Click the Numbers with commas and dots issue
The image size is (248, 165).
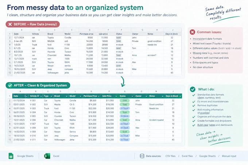click(x=211, y=58)
